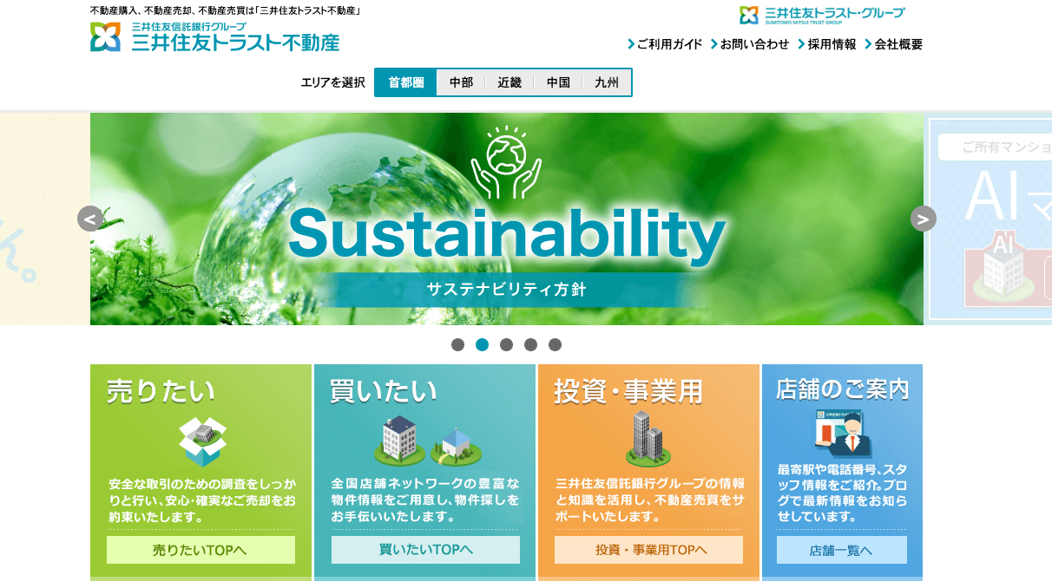1052x588 pixels.
Task: Open the 会社概要 link
Action: 894,44
